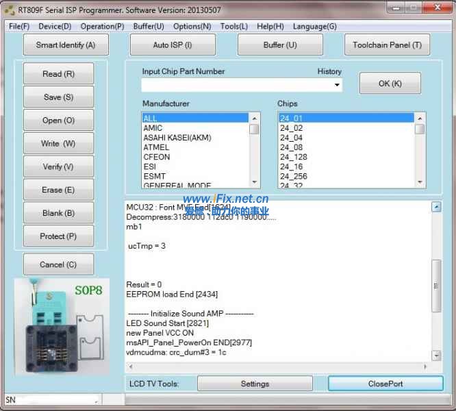Click the ClosePort button
Viewport: 456px width, 411px height.
tap(385, 384)
